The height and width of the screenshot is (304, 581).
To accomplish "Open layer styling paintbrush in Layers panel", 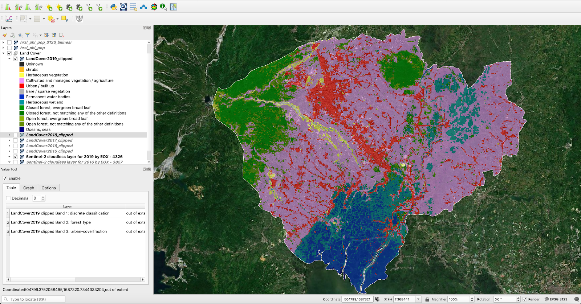I will point(5,35).
